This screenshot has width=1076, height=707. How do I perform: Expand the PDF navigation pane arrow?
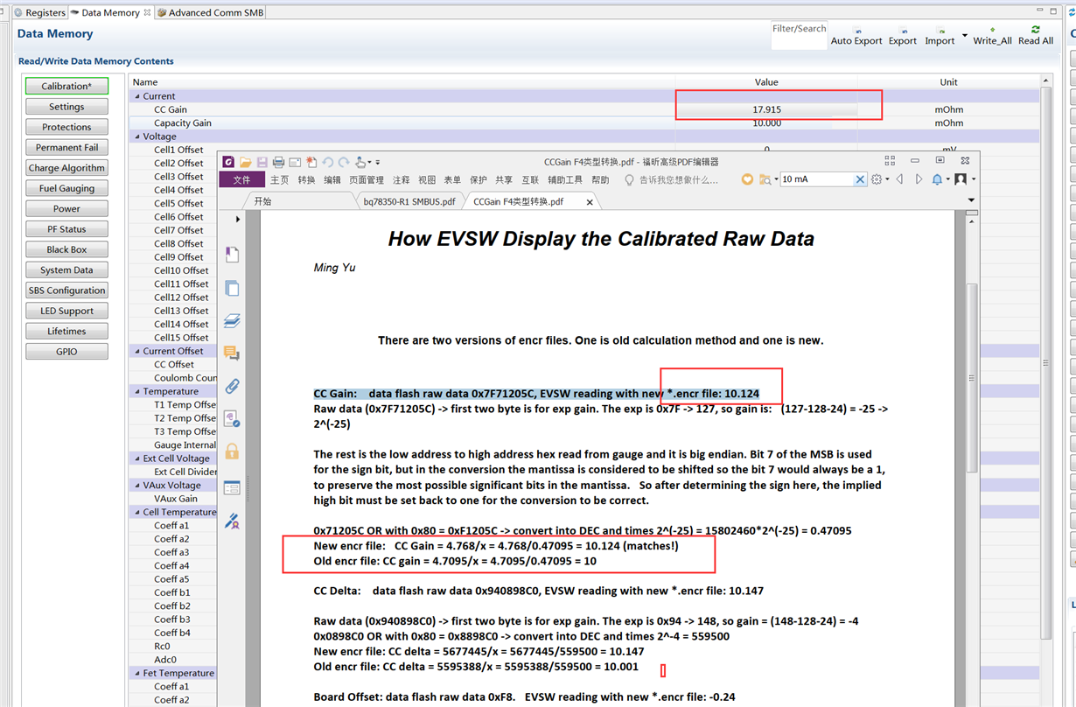(x=238, y=220)
